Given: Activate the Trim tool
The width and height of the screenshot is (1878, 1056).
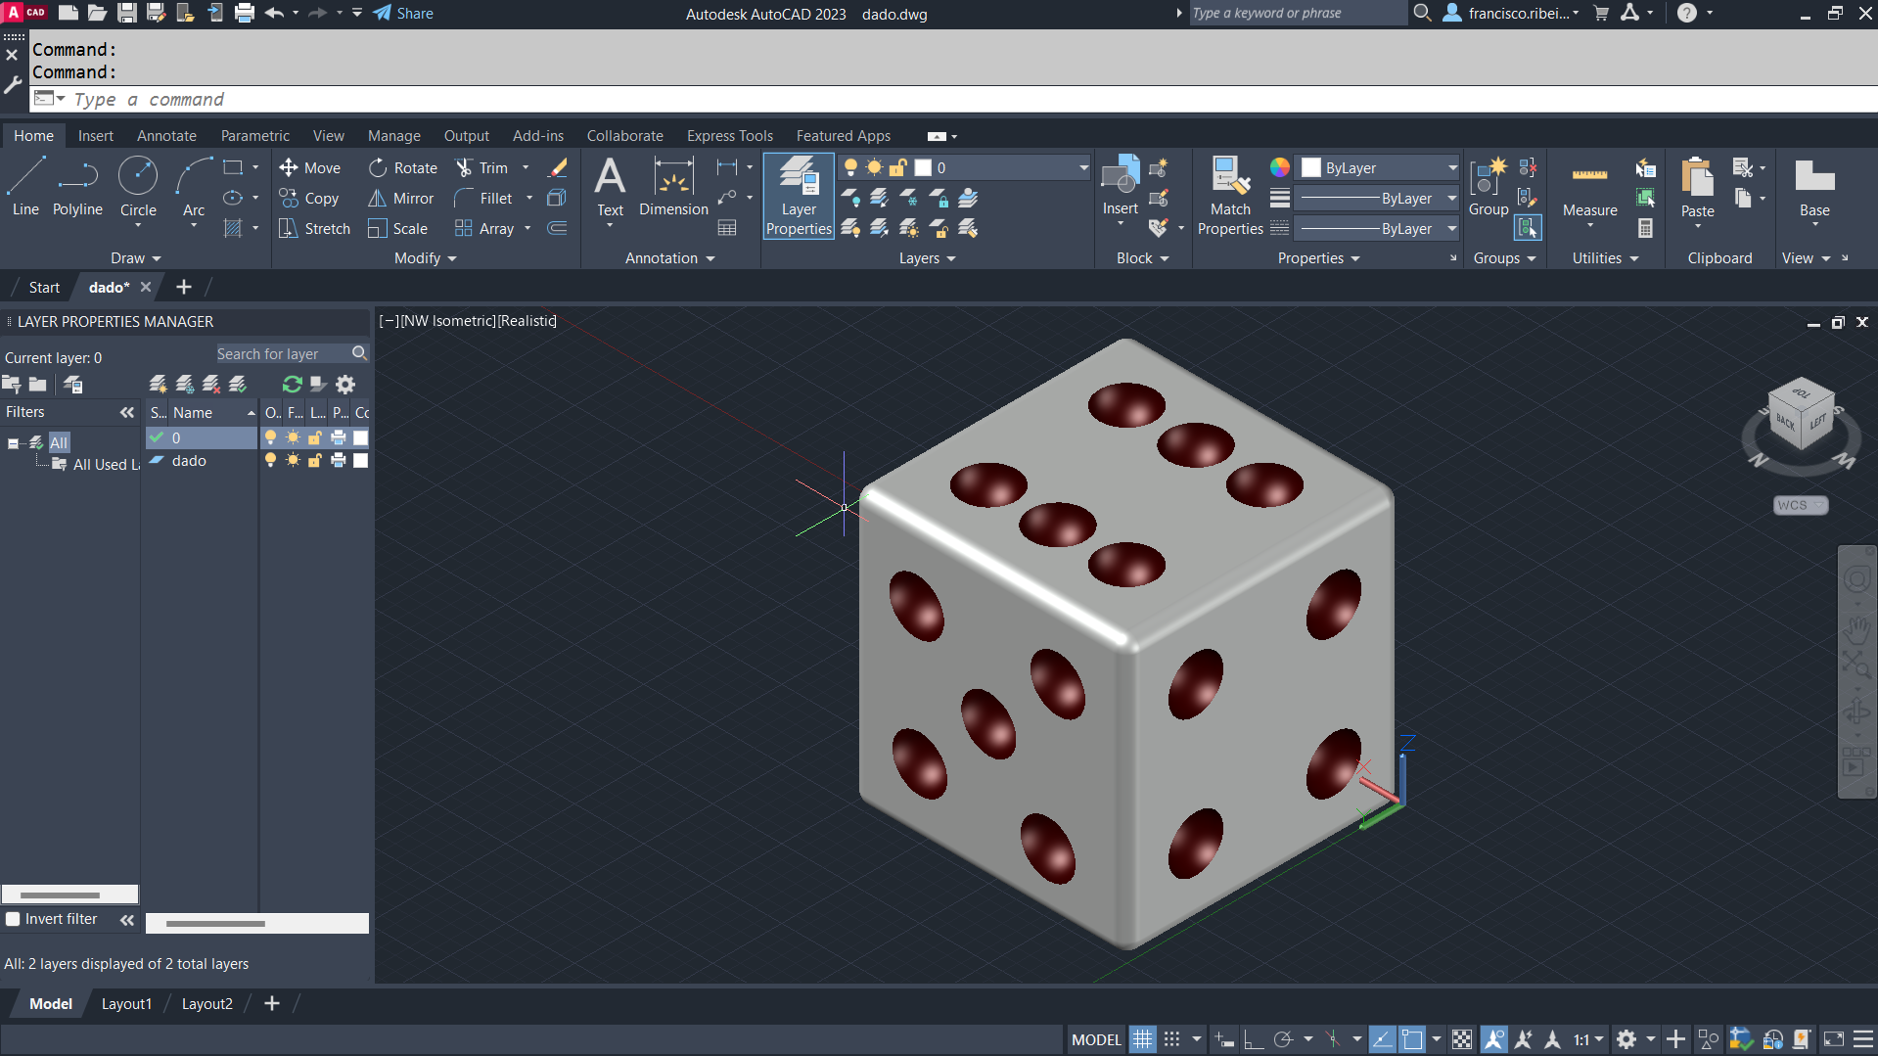Looking at the screenshot, I should click(x=481, y=168).
